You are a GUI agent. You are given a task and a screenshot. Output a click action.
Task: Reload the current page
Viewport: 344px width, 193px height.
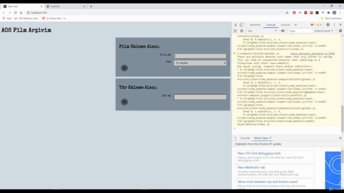click(x=16, y=13)
